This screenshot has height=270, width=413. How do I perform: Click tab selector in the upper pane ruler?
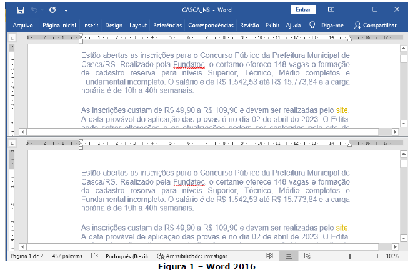pos(12,39)
